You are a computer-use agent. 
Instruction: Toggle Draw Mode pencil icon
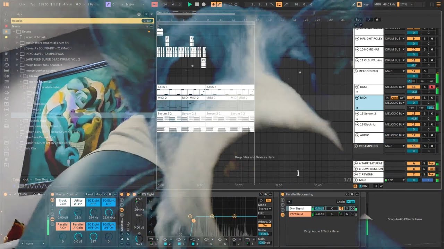point(354,4)
